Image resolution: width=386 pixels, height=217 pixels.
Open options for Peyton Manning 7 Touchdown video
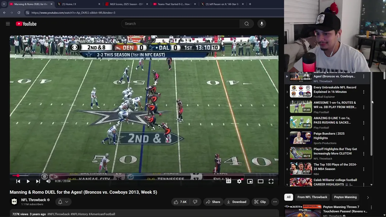(371, 208)
